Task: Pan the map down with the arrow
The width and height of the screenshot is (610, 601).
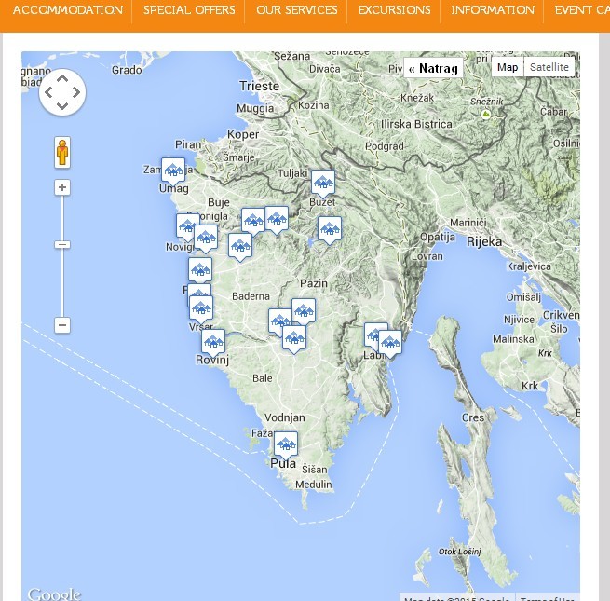Action: pos(62,106)
